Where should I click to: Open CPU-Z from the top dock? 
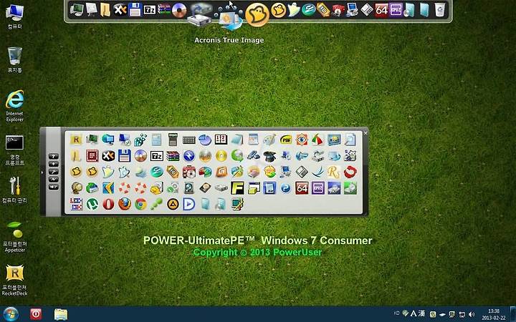396,10
